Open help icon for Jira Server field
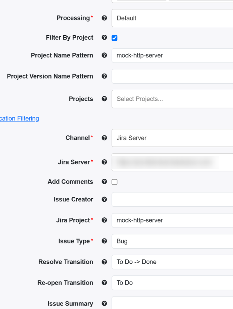The width and height of the screenshot is (233, 309). coord(104,162)
